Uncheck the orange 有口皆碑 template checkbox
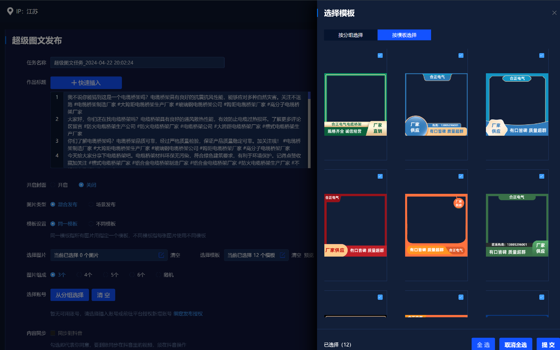Viewport: 560px width, 350px height. [x=461, y=176]
